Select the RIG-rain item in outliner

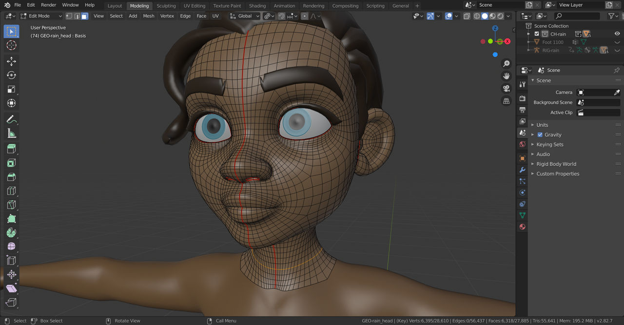[x=551, y=50]
